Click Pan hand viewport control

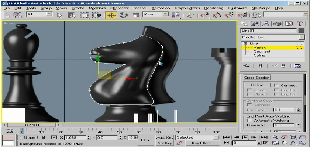285,143
